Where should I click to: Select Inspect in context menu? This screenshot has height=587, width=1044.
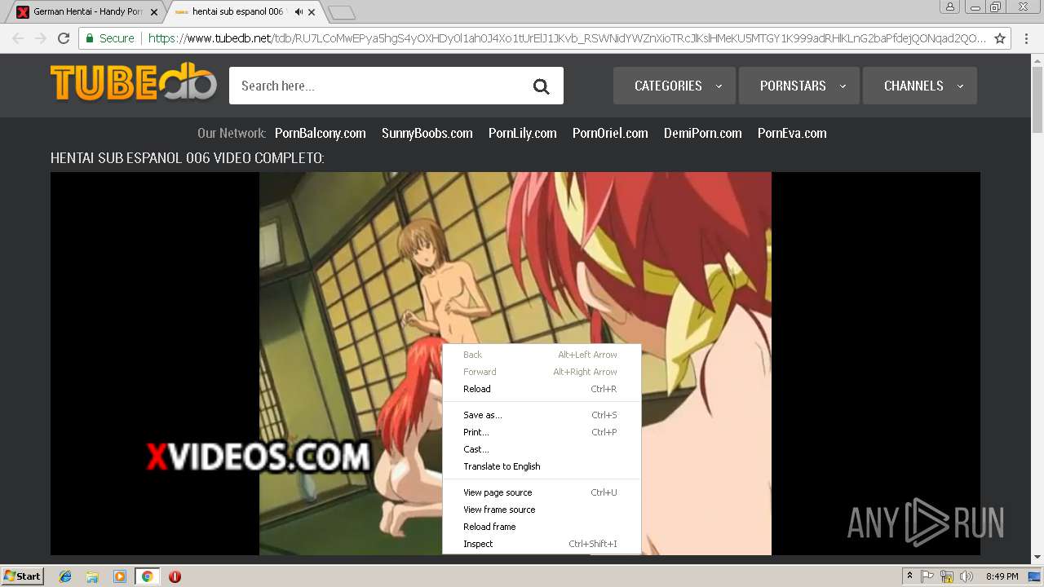(x=541, y=544)
